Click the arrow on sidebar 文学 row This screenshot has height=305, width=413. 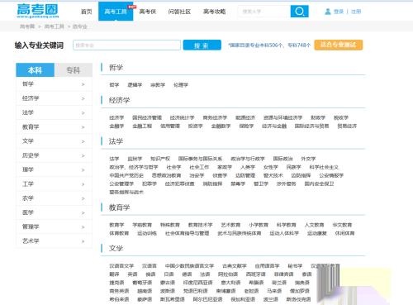(x=83, y=141)
